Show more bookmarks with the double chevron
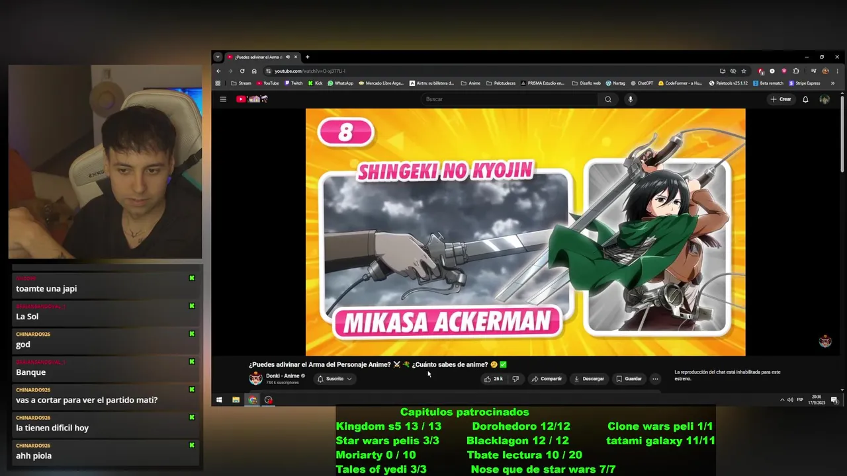This screenshot has height=476, width=847. pyautogui.click(x=832, y=83)
